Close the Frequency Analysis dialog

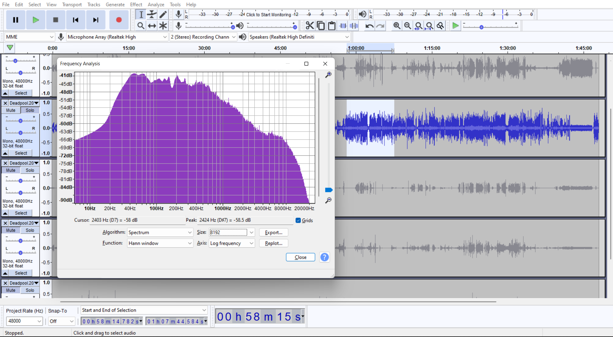[301, 257]
